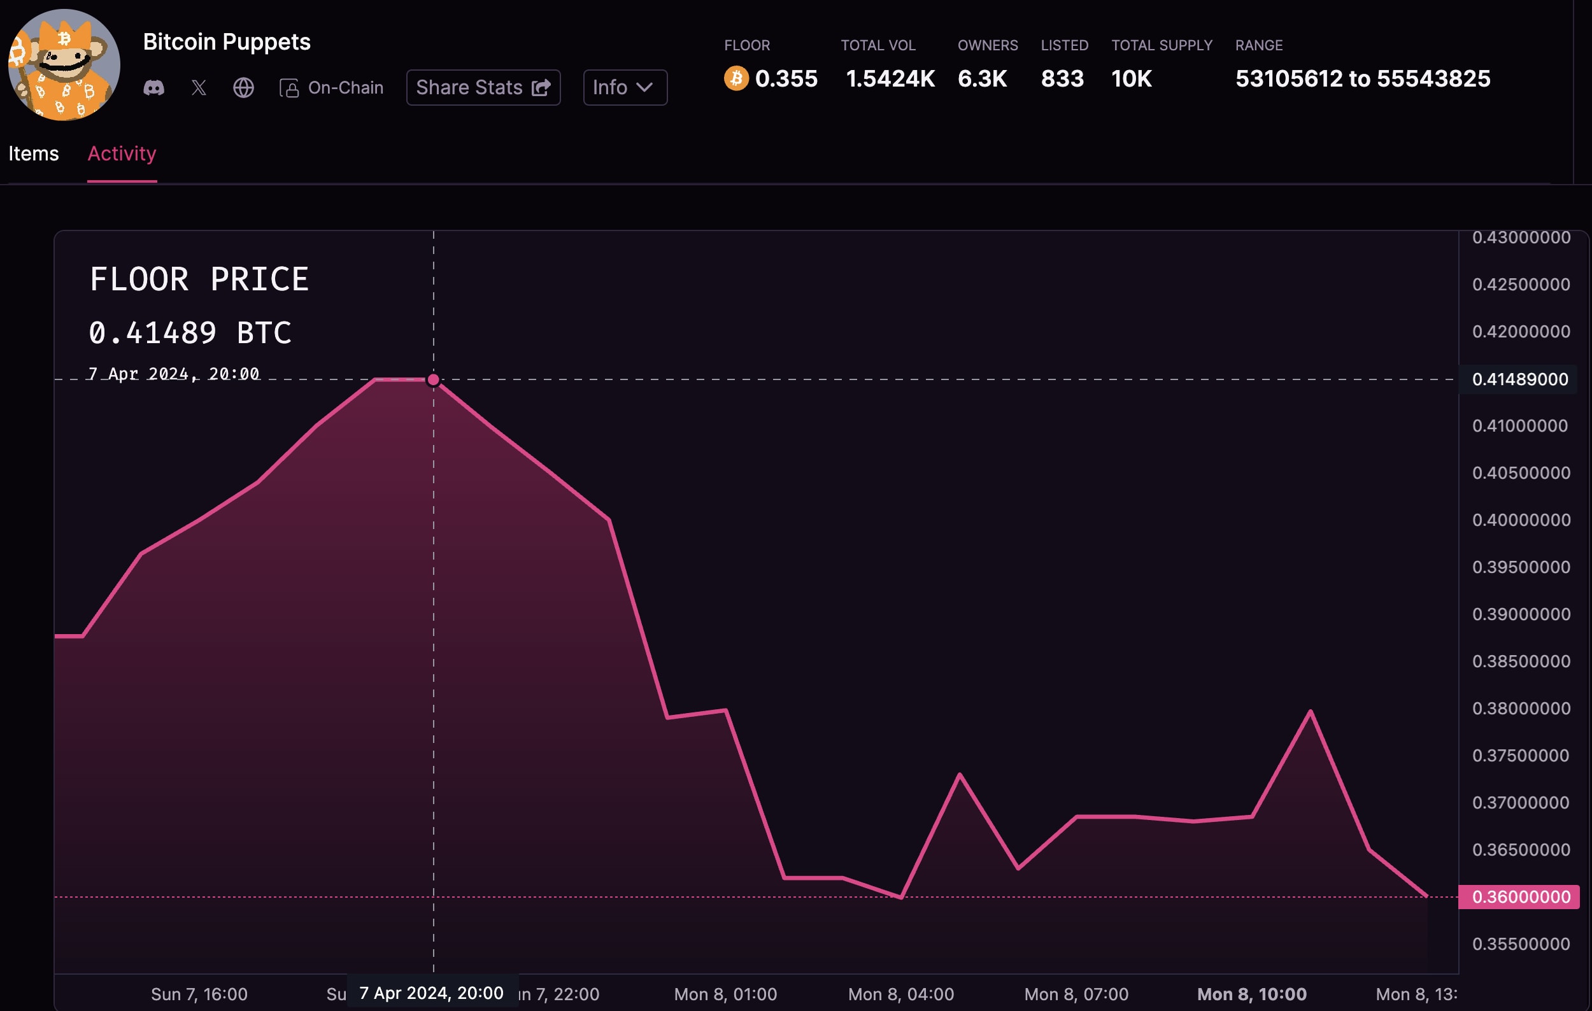
Task: Select the Activity tab
Action: point(122,154)
